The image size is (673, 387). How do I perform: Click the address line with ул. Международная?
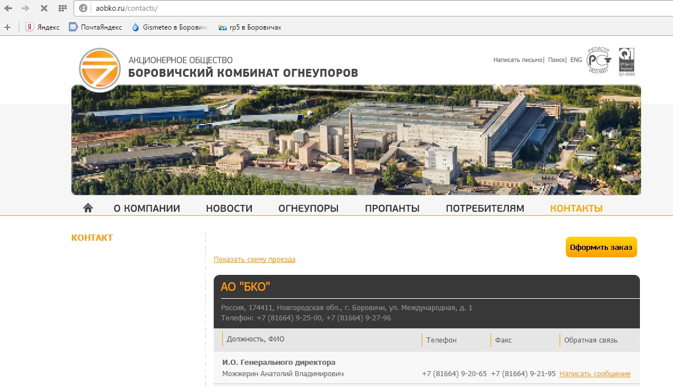[347, 308]
